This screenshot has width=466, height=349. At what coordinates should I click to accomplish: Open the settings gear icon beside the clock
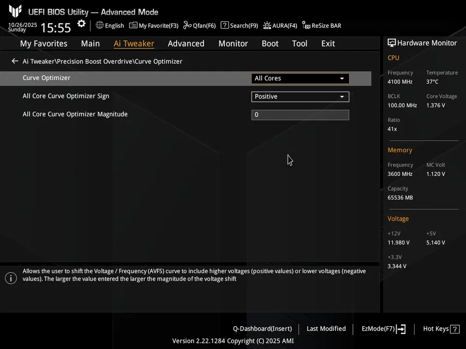pyautogui.click(x=81, y=24)
